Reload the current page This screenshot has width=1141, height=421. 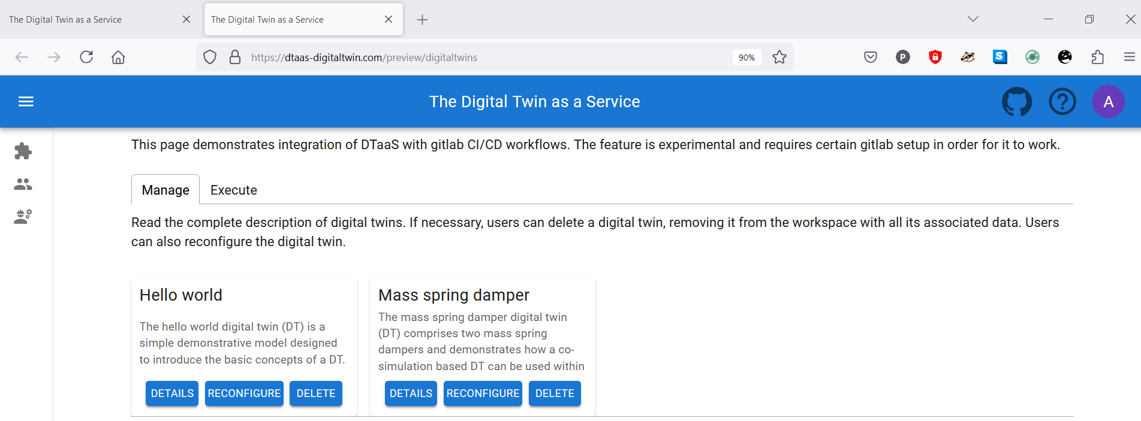click(x=86, y=57)
